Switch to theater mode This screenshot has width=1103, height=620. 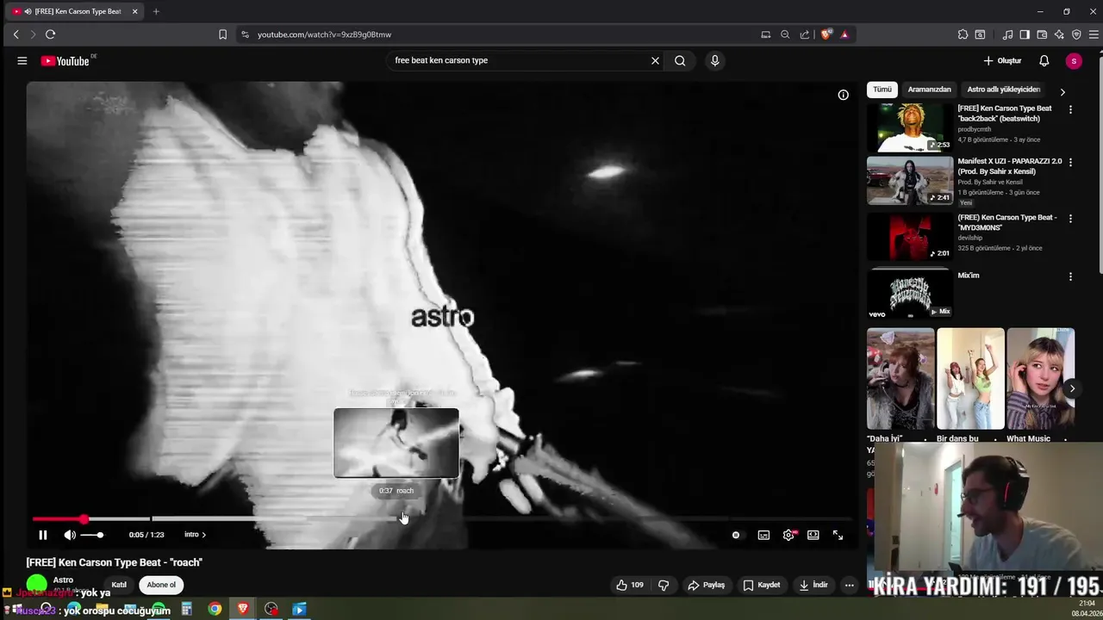click(x=813, y=535)
